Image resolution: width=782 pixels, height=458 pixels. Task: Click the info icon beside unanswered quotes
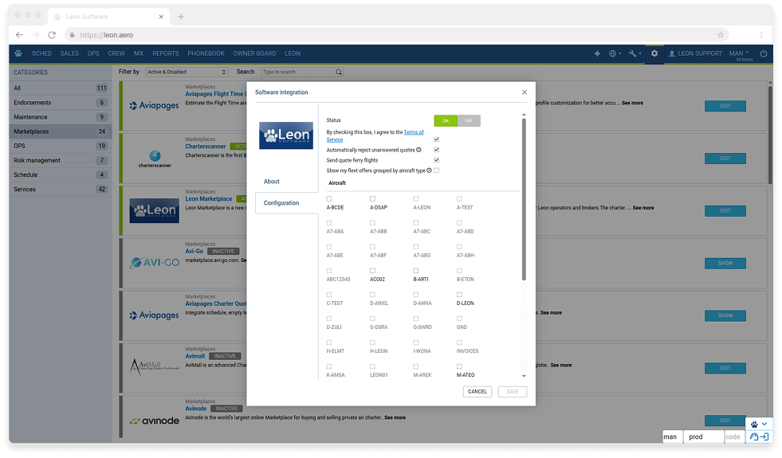click(419, 150)
